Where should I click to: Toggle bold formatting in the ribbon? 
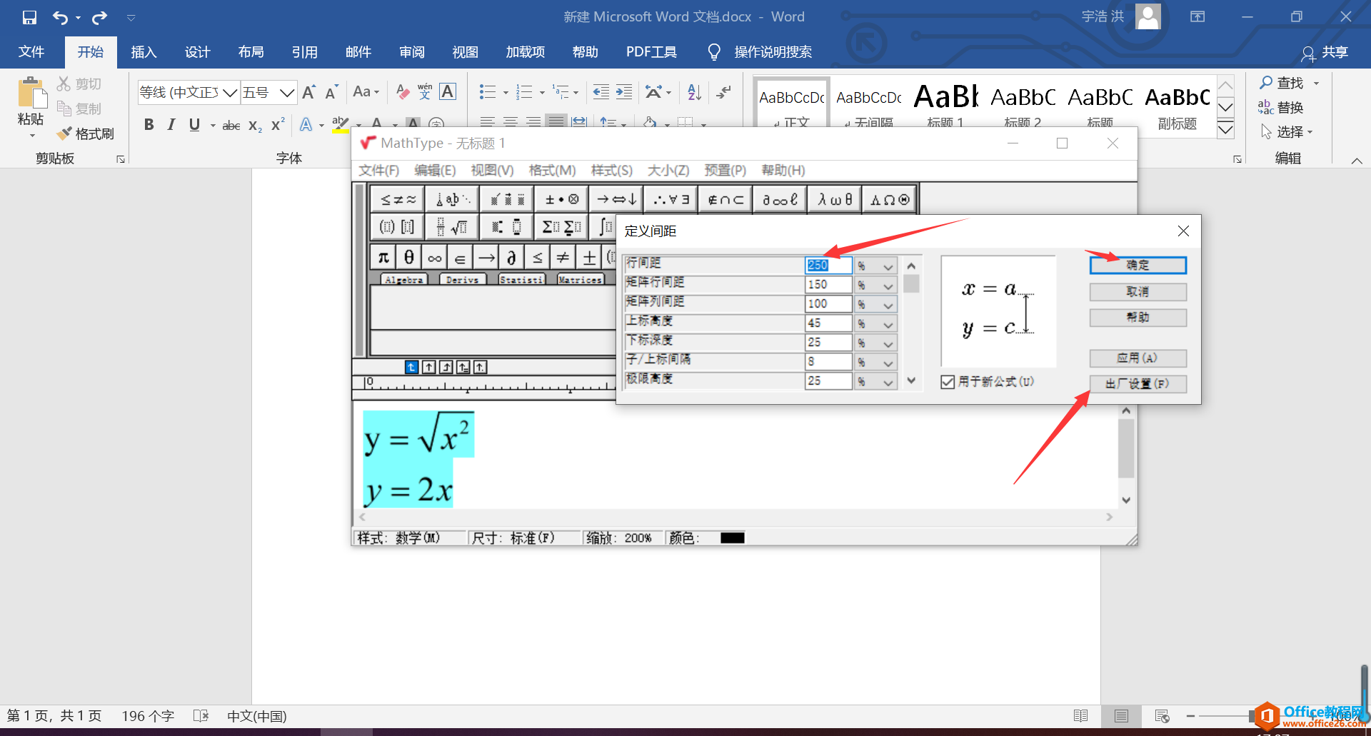pyautogui.click(x=149, y=124)
